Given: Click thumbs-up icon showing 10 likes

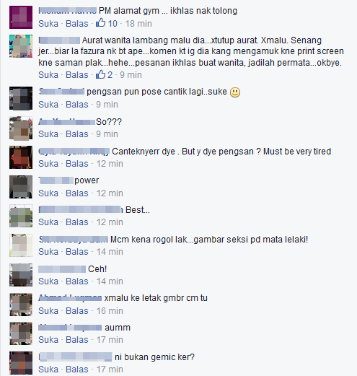Looking at the screenshot, I should point(100,23).
